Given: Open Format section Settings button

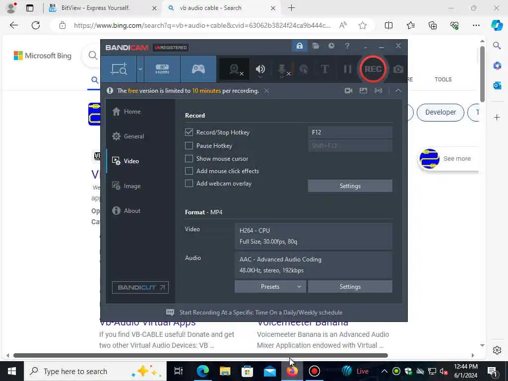Looking at the screenshot, I should (350, 287).
